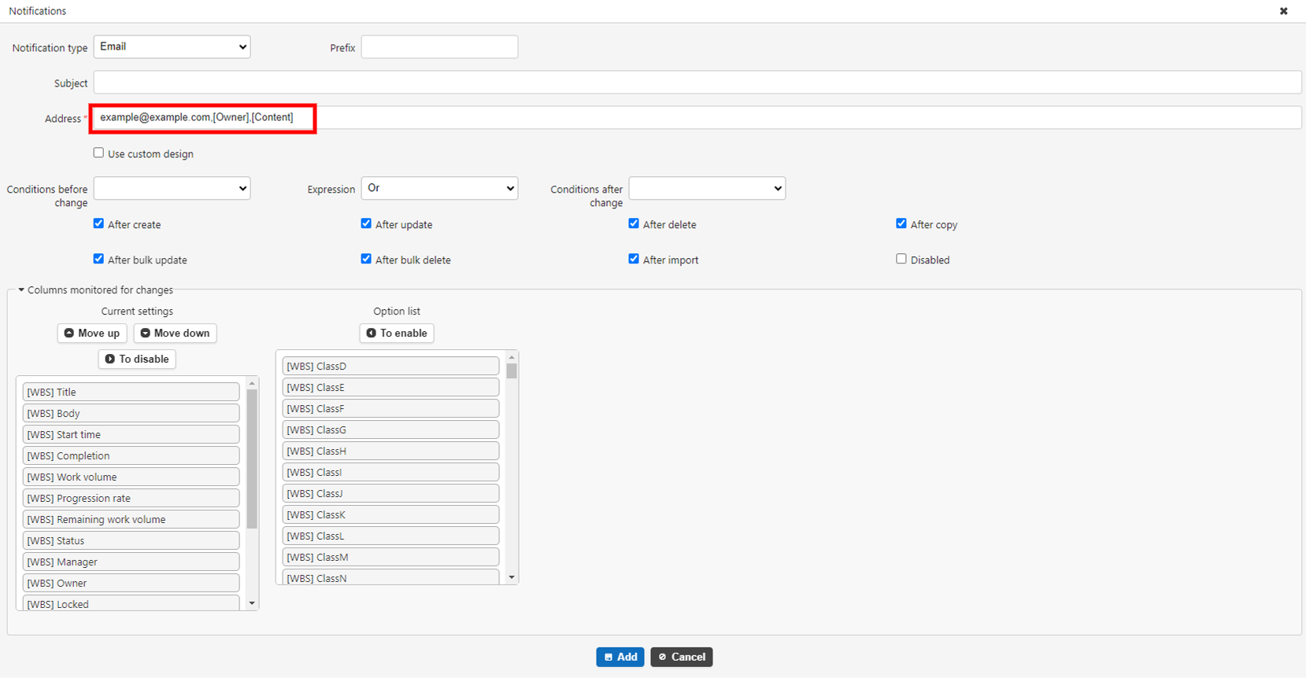The height and width of the screenshot is (678, 1306).
Task: Click the Move down button
Action: tap(175, 333)
